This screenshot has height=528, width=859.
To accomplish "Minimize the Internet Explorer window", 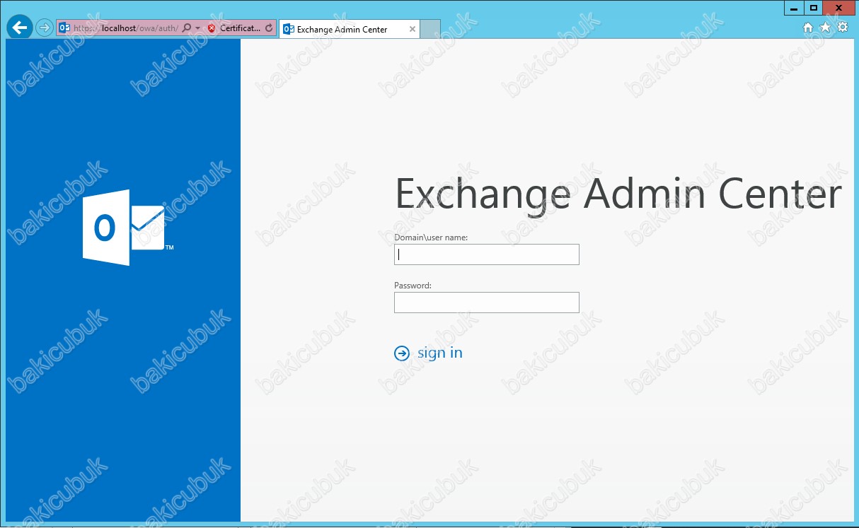I will (x=795, y=7).
